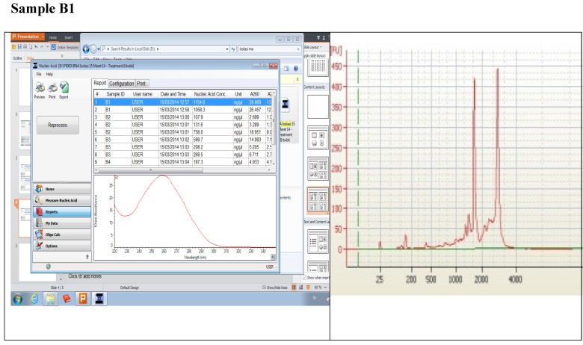Open My Data in the sidebar

click(62, 223)
